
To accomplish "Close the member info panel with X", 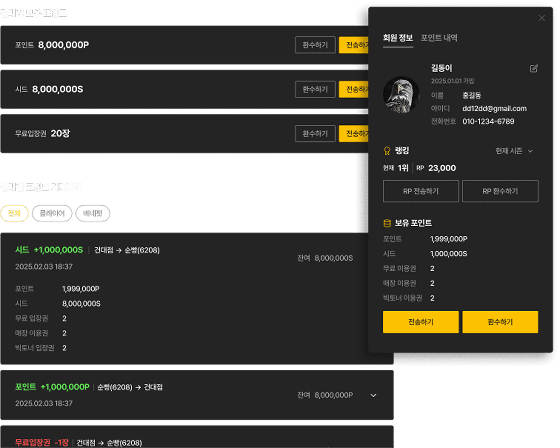I will (x=542, y=18).
